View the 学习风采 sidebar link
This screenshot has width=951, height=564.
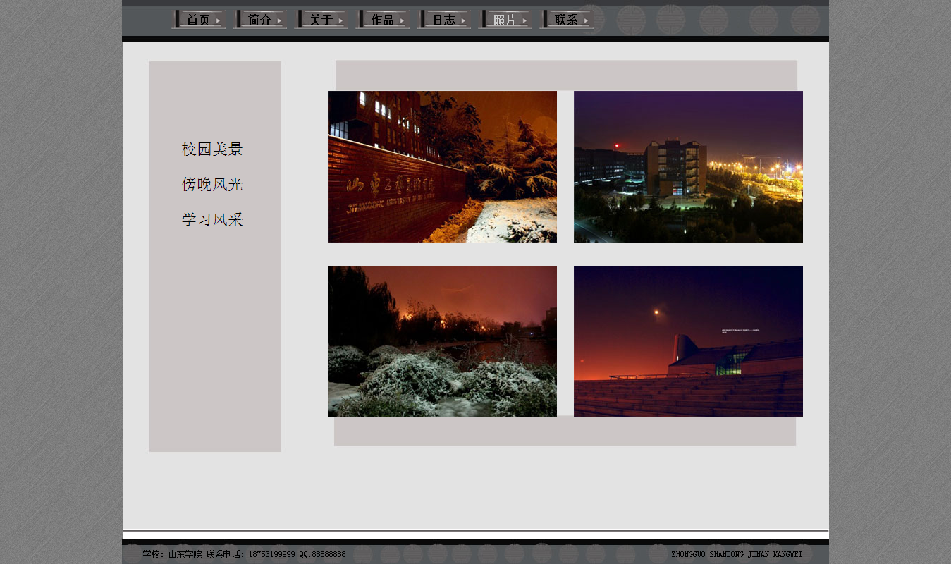tap(212, 220)
